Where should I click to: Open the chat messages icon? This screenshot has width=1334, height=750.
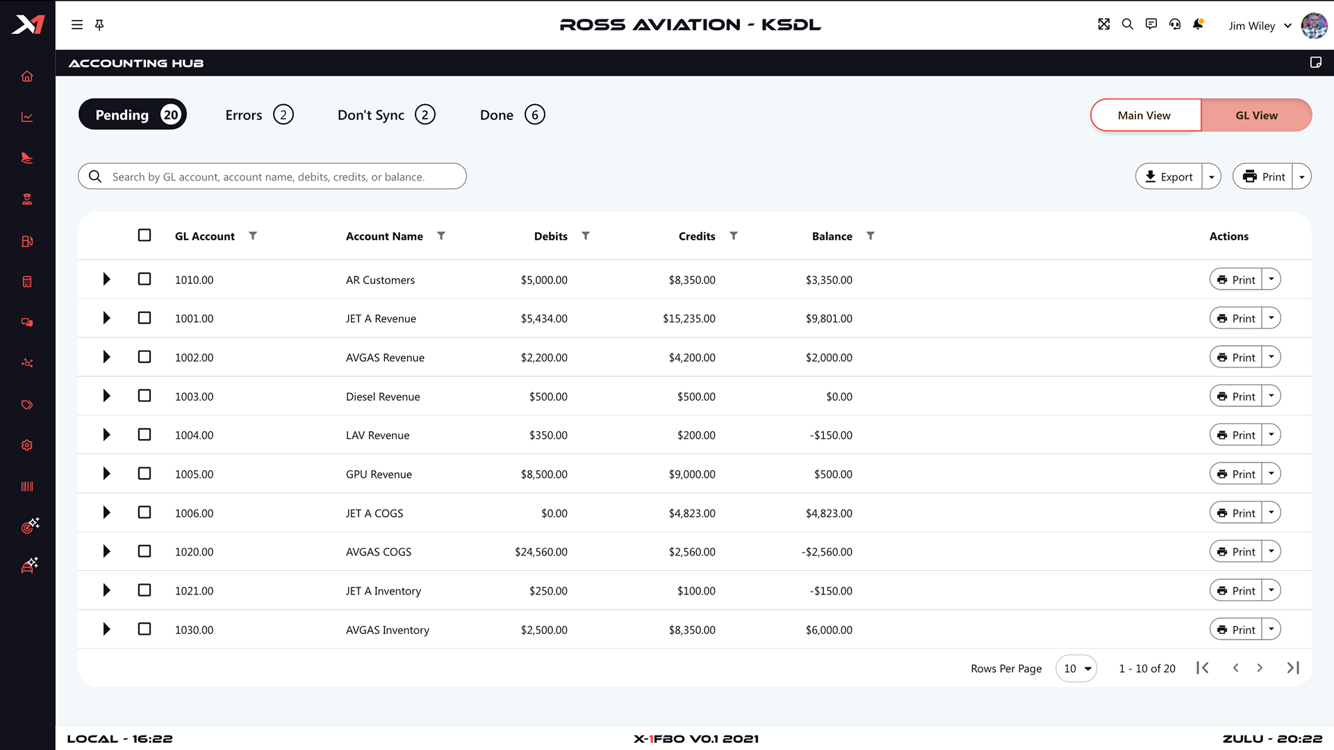click(x=1151, y=24)
